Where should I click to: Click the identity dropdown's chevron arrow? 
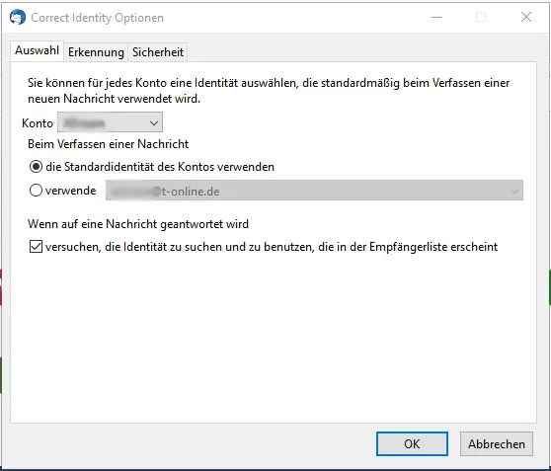[x=513, y=192]
